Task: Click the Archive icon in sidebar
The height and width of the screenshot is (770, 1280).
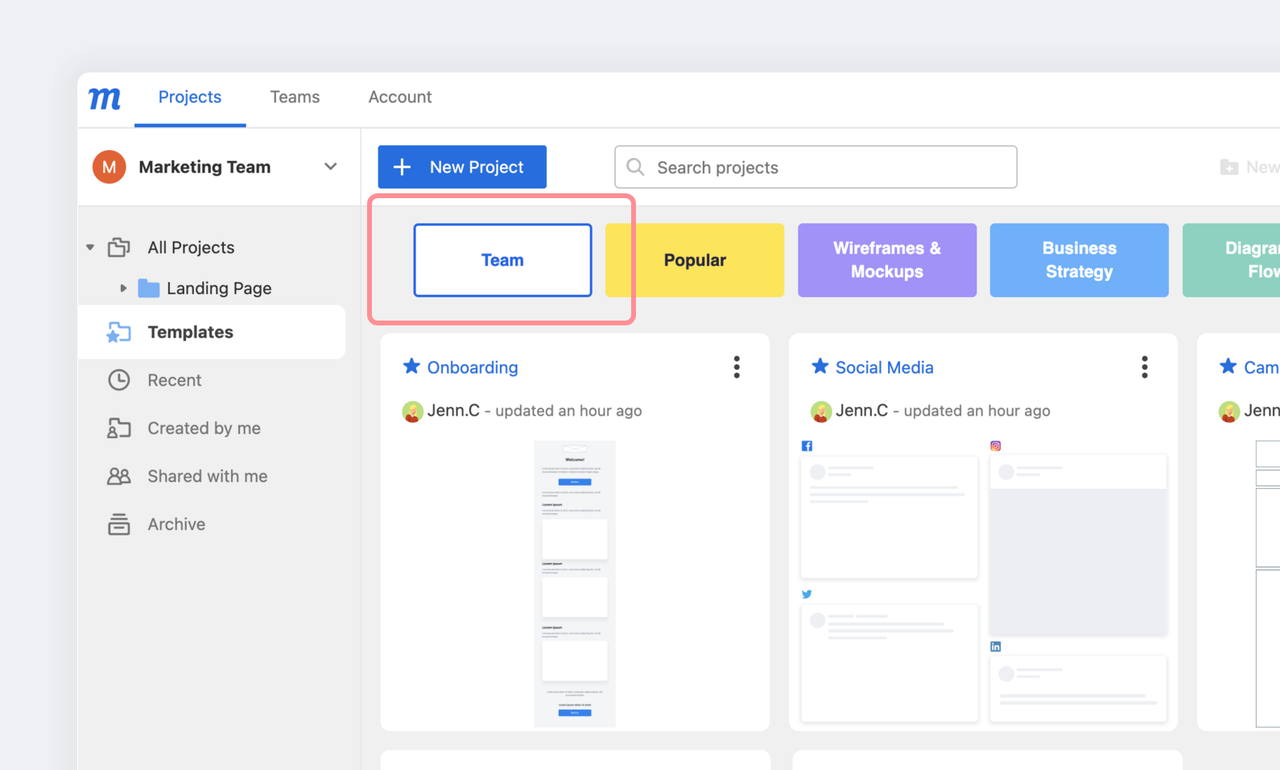Action: pyautogui.click(x=119, y=524)
